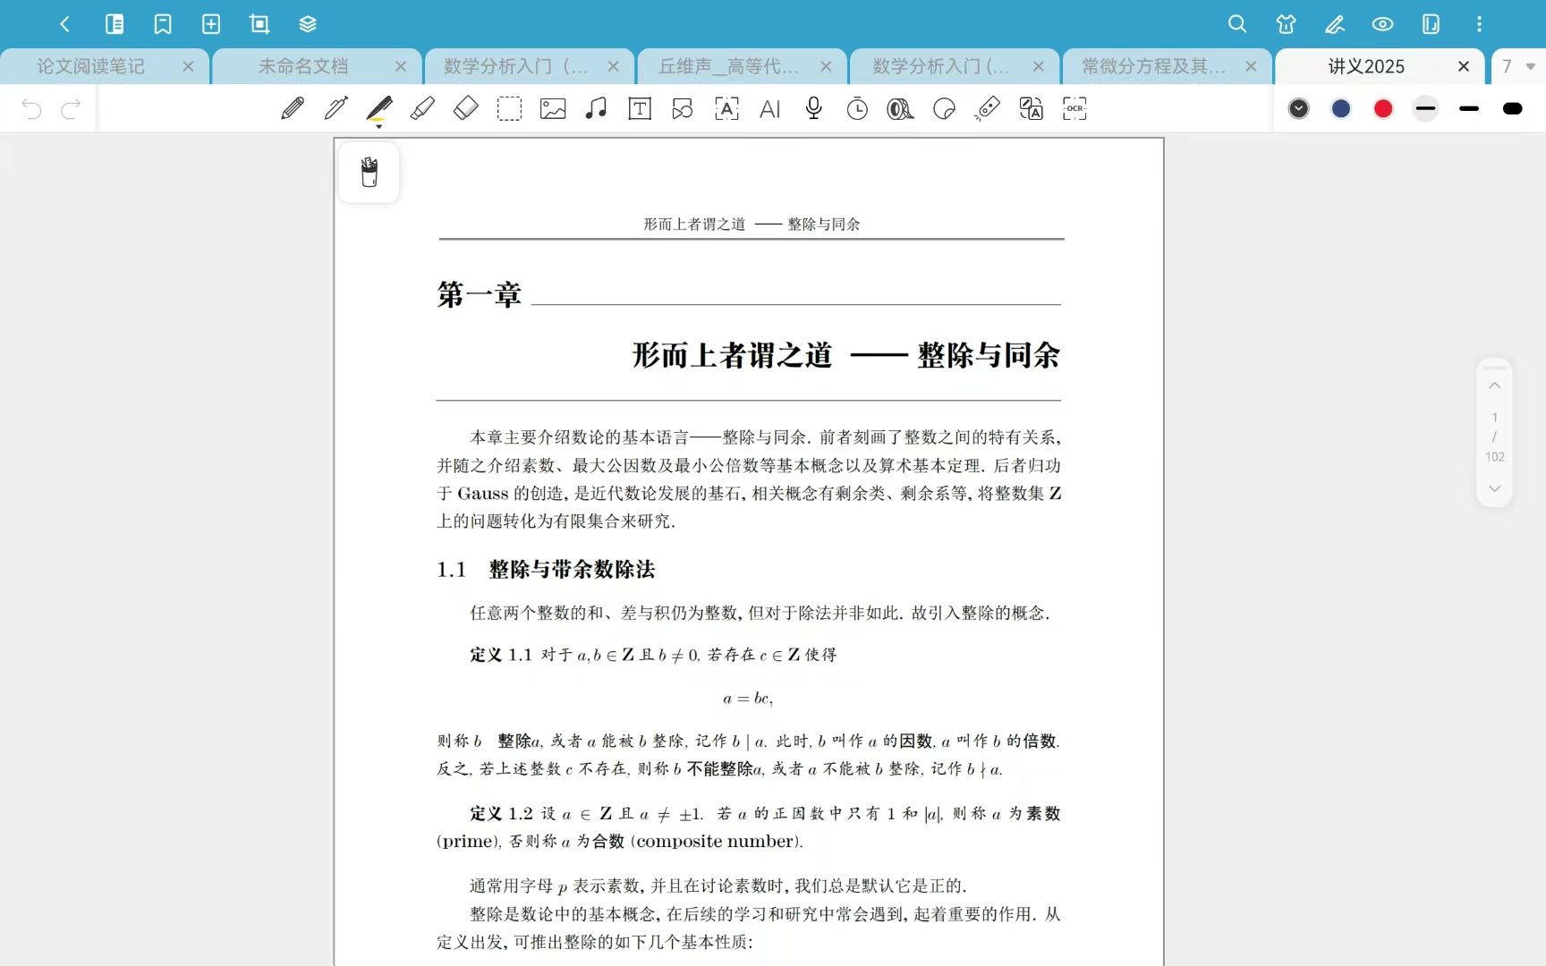Viewport: 1546px width, 966px height.
Task: Add a new page with the plus icon
Action: (x=211, y=24)
